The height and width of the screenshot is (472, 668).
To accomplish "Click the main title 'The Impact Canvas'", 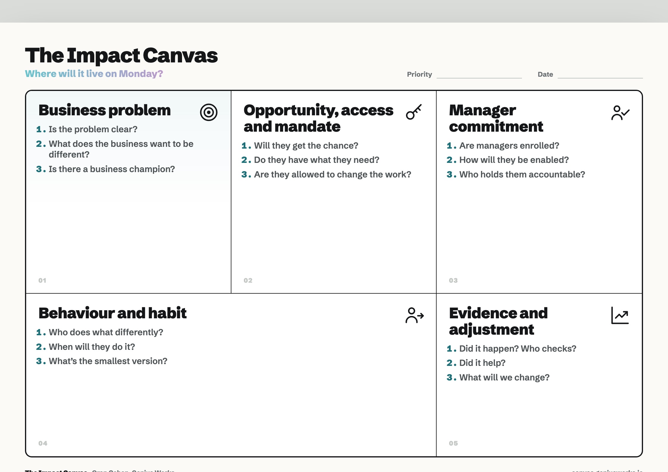I will click(121, 56).
